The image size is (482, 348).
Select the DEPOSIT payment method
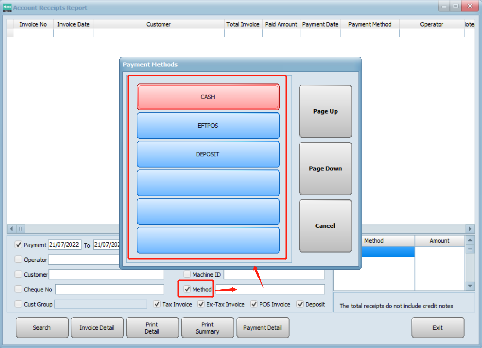[x=208, y=154]
